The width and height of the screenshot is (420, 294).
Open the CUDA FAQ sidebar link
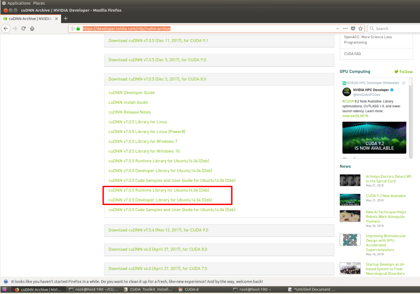352,54
